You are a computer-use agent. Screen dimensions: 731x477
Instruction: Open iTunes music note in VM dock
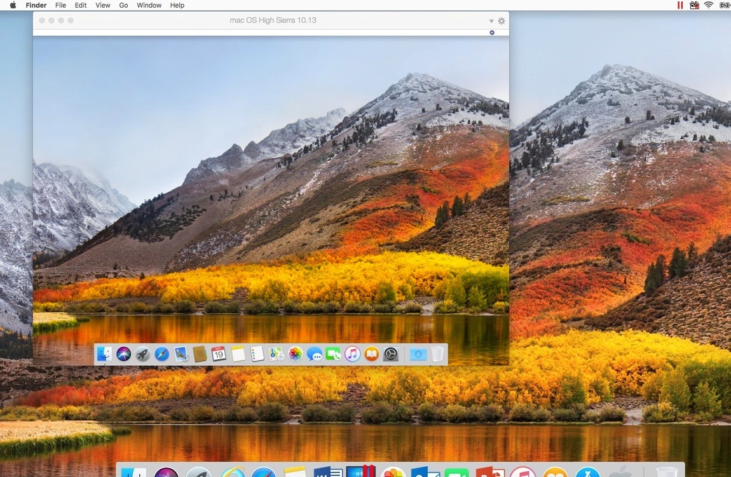352,354
